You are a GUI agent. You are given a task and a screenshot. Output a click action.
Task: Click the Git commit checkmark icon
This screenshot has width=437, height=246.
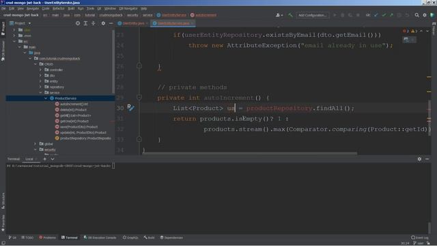(x=384, y=15)
